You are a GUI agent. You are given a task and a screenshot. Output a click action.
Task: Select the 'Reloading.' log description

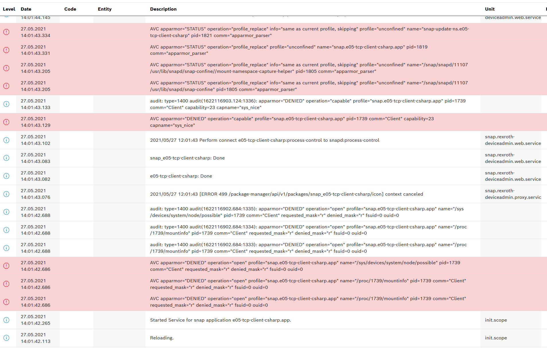[162, 338]
